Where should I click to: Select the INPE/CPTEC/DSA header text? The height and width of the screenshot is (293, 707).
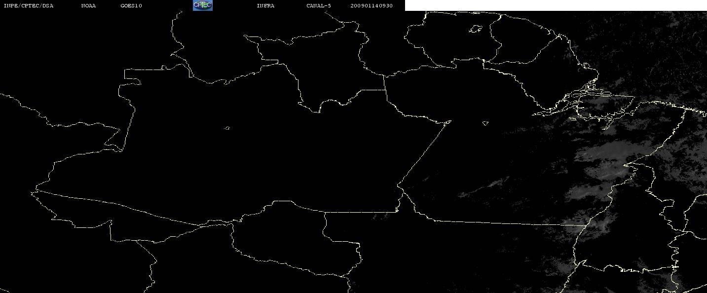28,6
